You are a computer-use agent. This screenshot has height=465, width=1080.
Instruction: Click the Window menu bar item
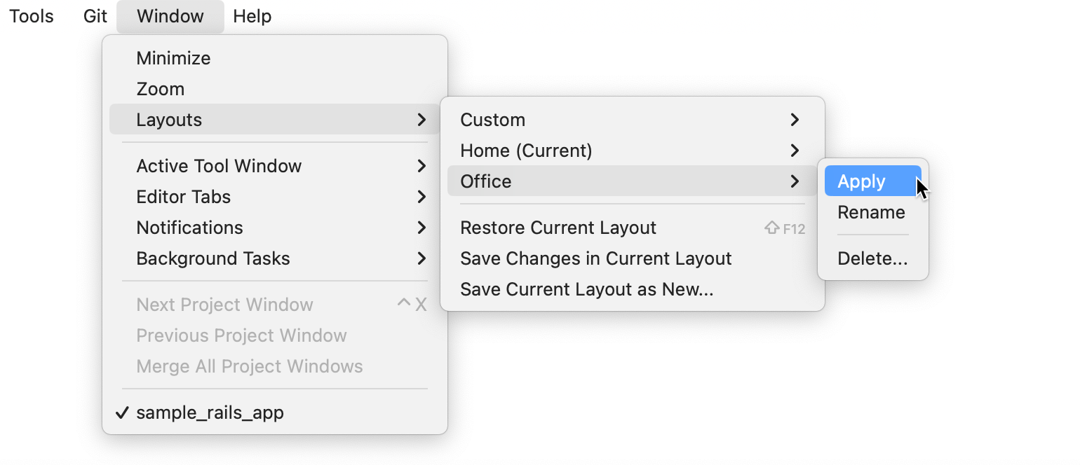[170, 16]
